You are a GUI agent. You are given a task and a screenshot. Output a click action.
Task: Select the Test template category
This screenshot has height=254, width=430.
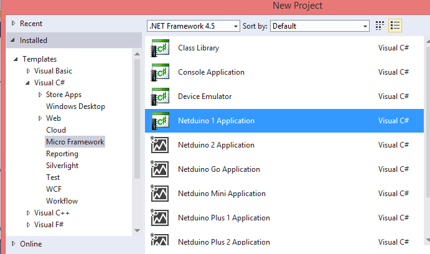(53, 177)
